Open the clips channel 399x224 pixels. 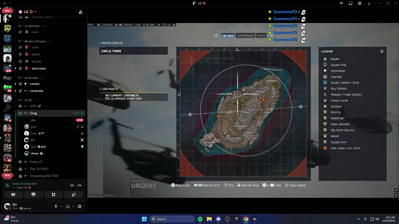[x=51, y=47]
